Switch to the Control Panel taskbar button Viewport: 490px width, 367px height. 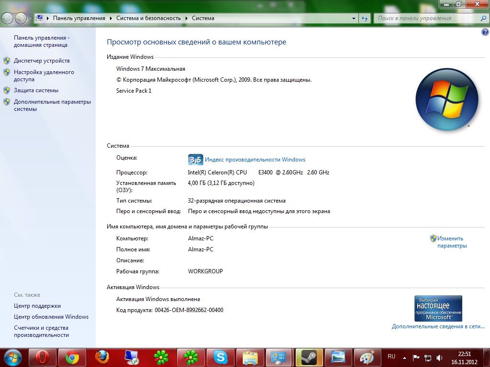point(278,357)
